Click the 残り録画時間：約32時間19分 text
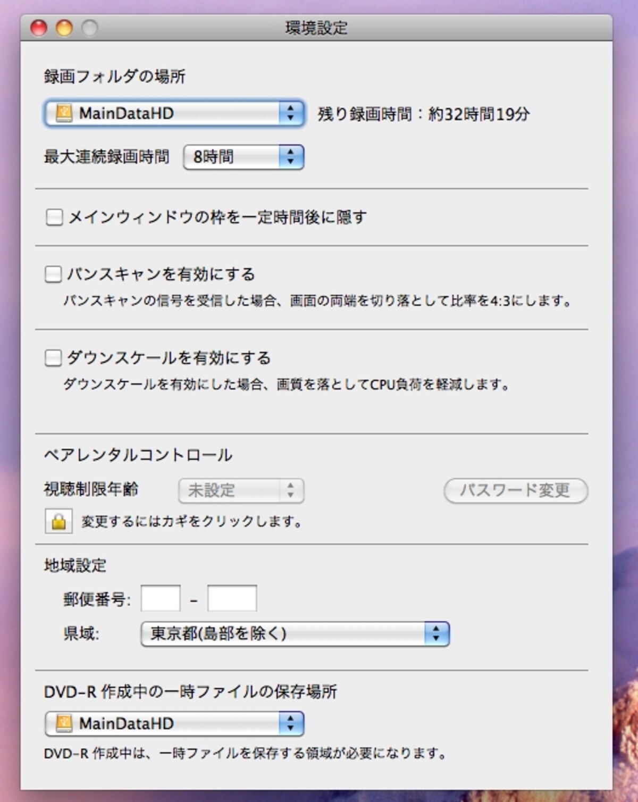The width and height of the screenshot is (638, 802). pos(424,114)
